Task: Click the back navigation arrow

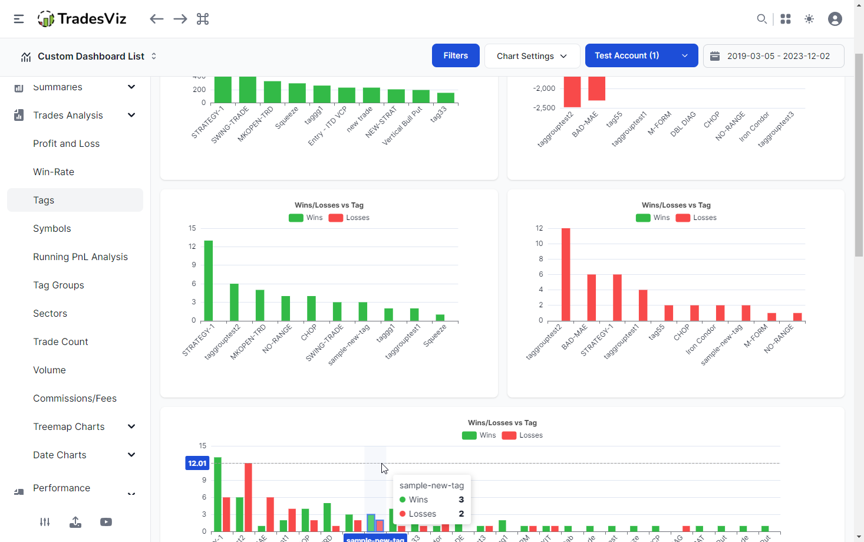Action: click(156, 19)
